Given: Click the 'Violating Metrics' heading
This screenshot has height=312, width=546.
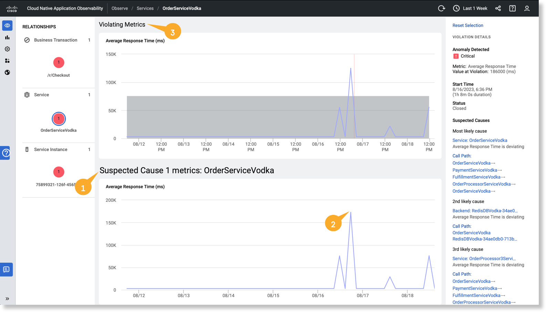Looking at the screenshot, I should 122,24.
